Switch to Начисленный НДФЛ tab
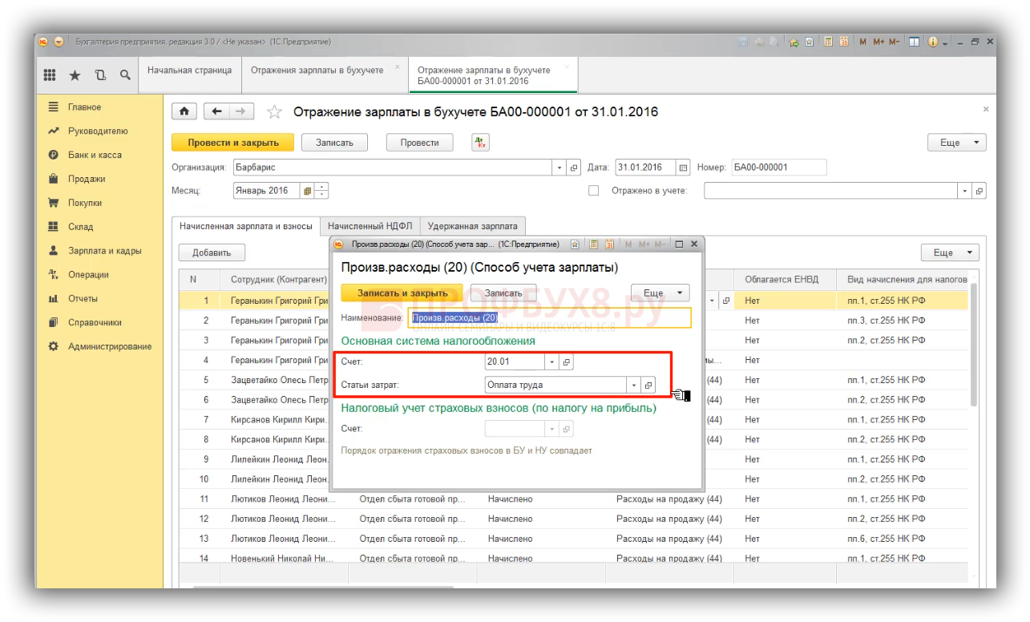 (x=370, y=226)
